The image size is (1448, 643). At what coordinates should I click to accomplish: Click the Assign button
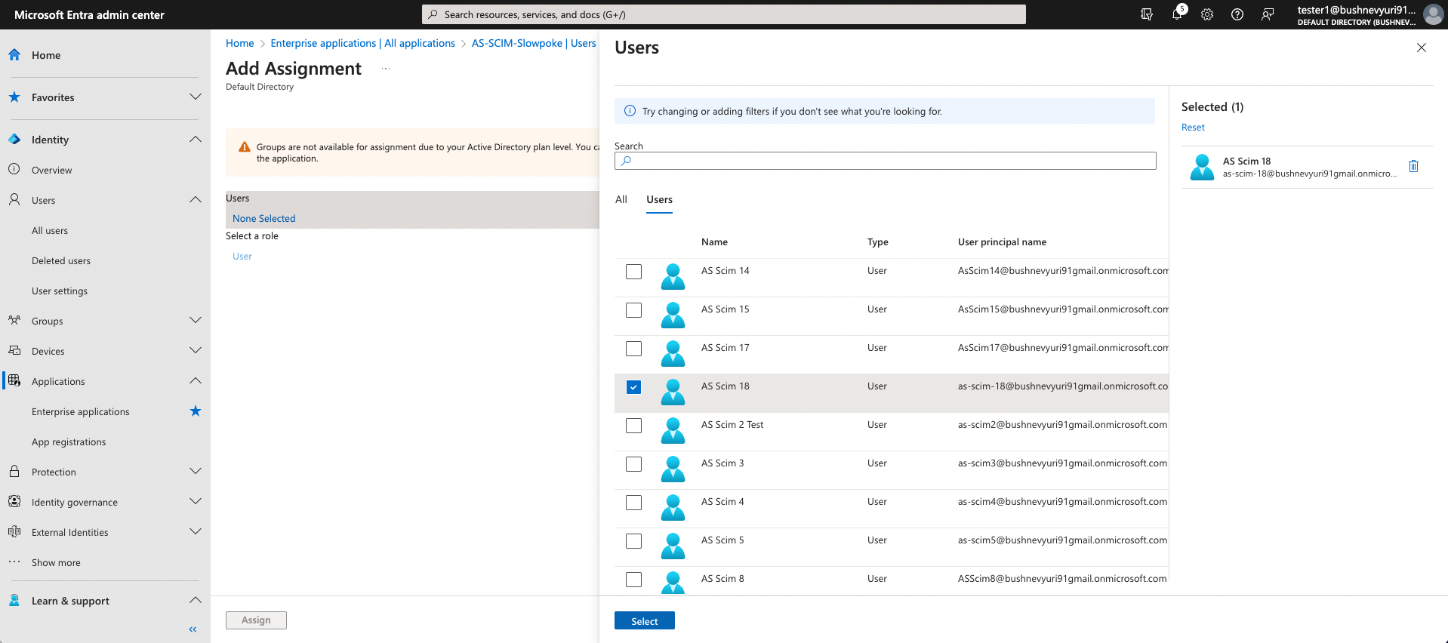pos(256,620)
